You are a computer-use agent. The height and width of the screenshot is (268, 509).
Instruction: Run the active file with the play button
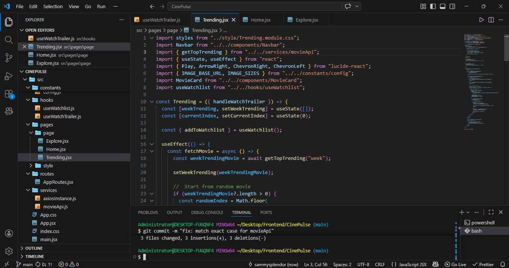(x=481, y=20)
